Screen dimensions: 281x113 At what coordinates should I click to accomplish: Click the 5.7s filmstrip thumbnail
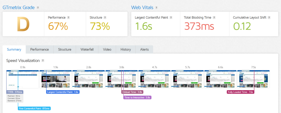pyautogui.click(x=187, y=79)
